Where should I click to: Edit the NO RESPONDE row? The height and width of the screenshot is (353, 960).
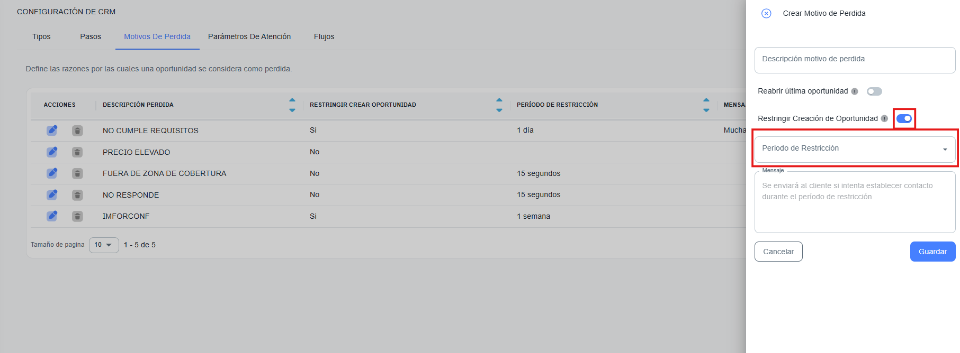52,194
